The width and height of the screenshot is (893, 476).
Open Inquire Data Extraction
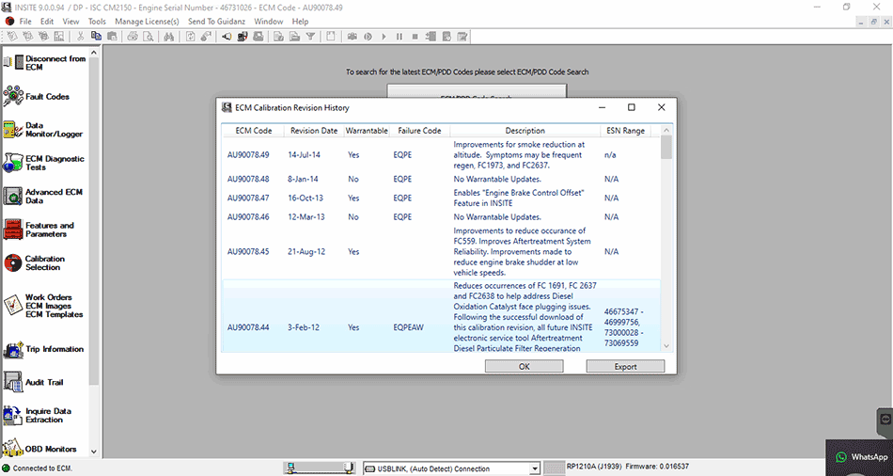12,416
